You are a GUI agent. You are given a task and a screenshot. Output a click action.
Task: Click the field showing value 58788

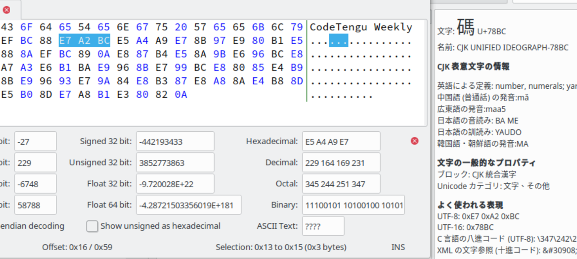coord(35,205)
